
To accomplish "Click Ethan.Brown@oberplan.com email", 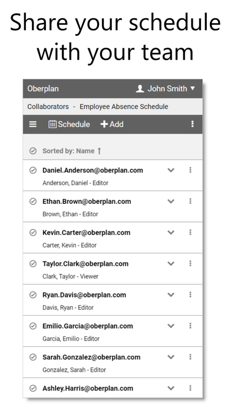I will click(x=87, y=201).
